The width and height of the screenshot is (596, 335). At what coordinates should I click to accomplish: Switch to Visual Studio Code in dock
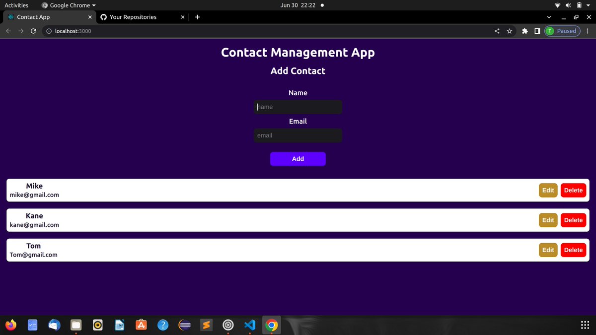tap(250, 325)
